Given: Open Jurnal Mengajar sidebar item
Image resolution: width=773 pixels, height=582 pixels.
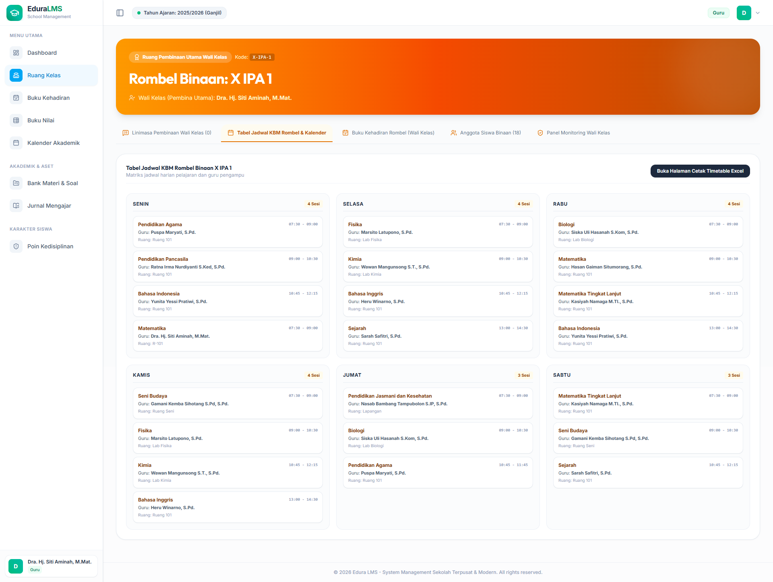Looking at the screenshot, I should (52, 206).
